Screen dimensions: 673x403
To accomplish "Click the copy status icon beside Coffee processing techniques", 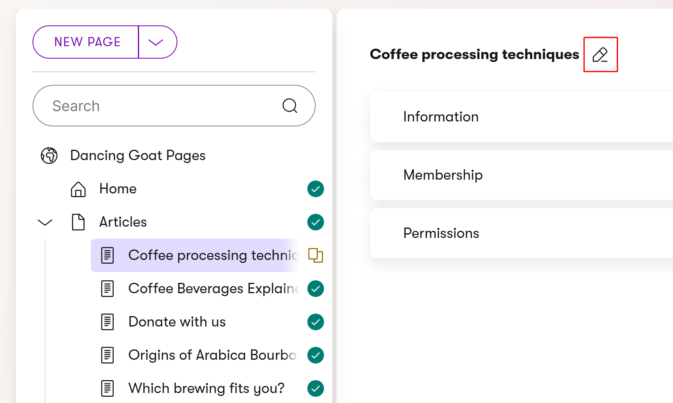I will click(x=316, y=255).
